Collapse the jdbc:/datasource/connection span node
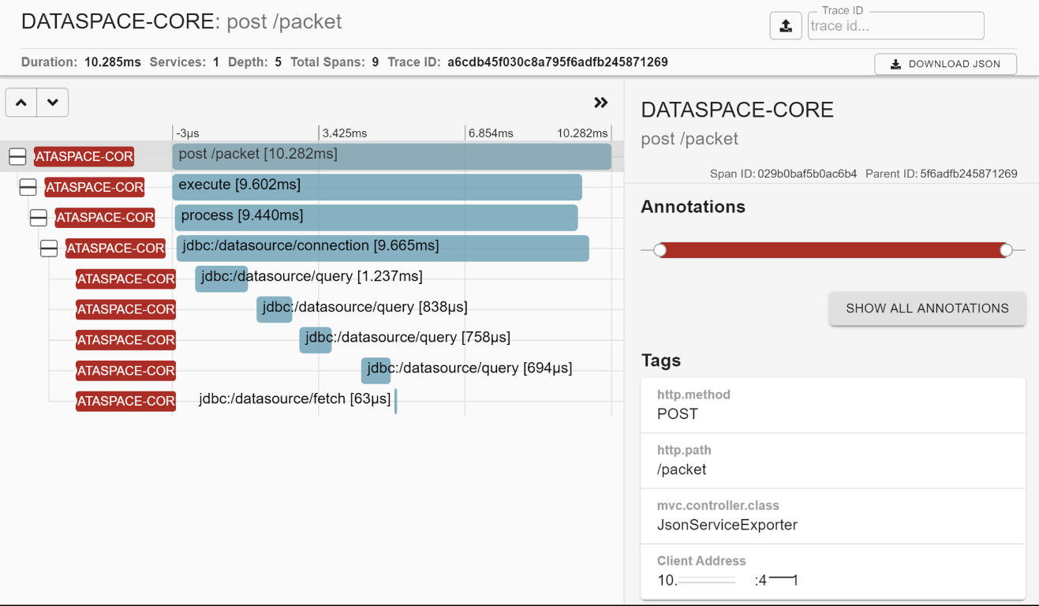1039x606 pixels. point(49,249)
